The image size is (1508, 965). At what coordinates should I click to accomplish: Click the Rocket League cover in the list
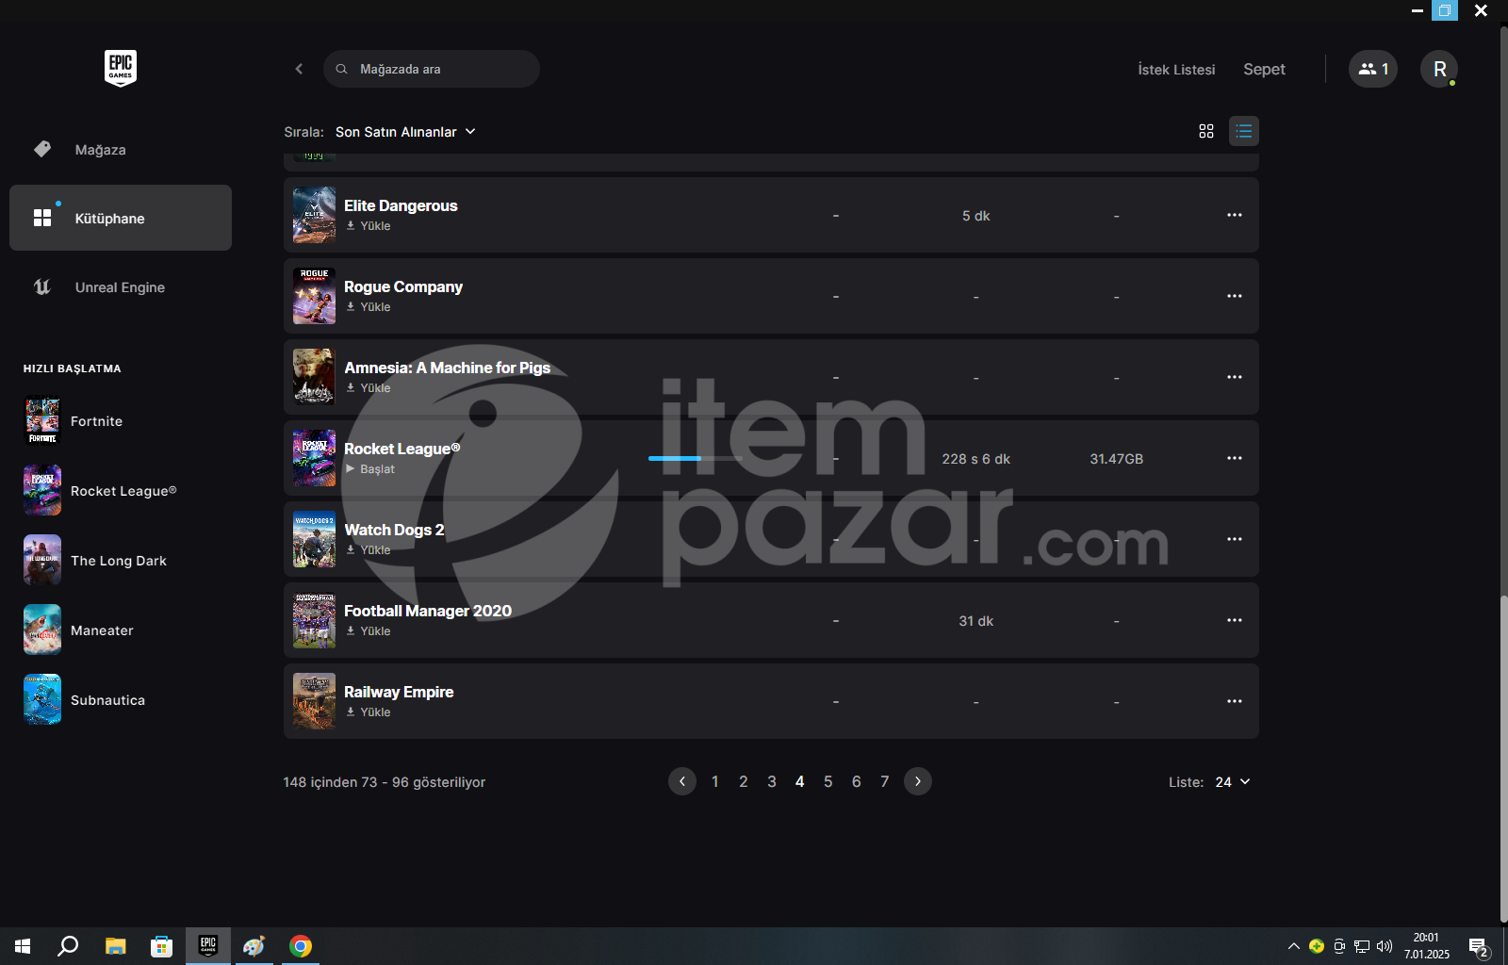pyautogui.click(x=314, y=458)
